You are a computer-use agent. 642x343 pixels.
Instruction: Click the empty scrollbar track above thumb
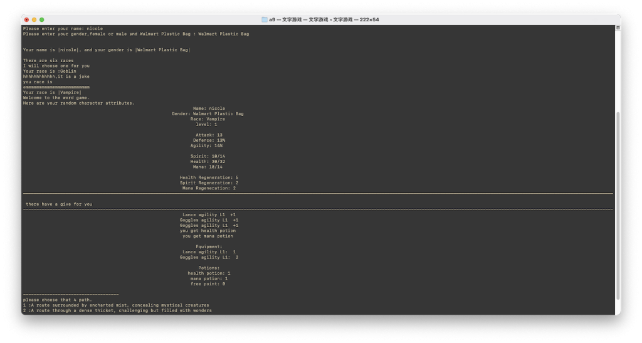click(618, 69)
